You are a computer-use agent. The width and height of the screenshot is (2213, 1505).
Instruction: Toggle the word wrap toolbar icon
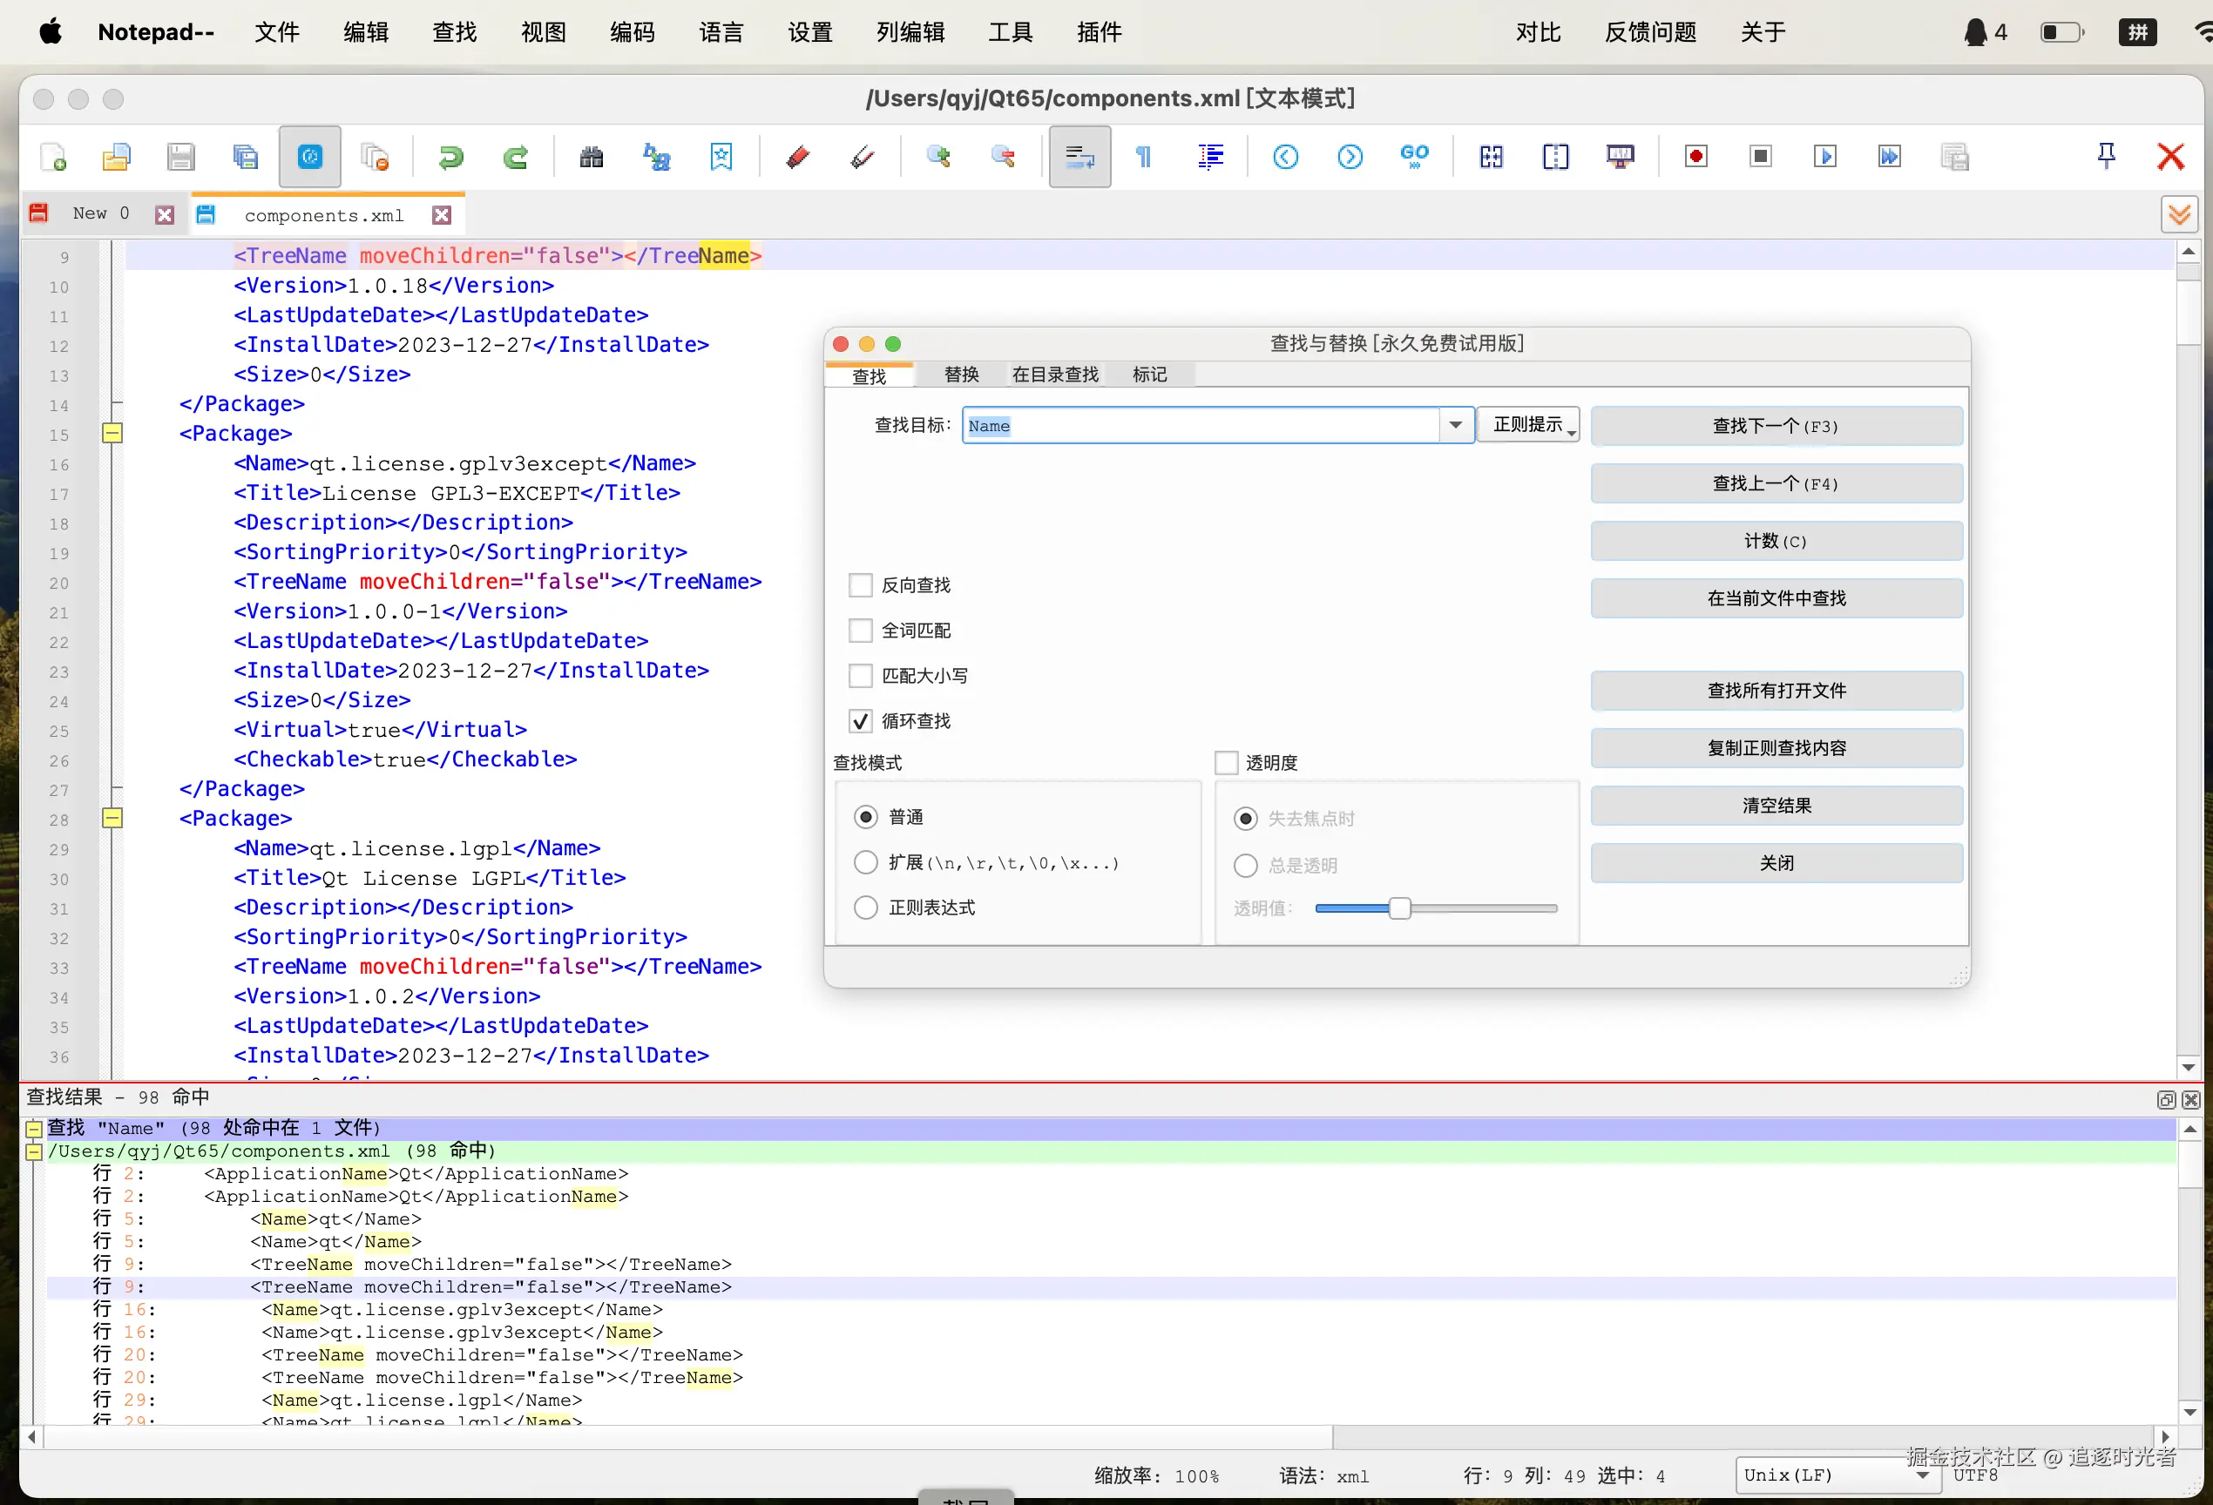pos(1079,157)
